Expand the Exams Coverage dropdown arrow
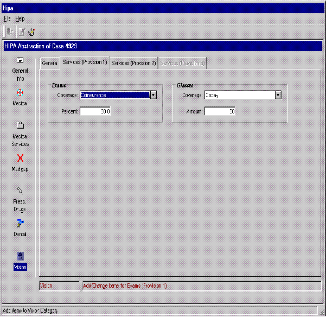Viewport: 326px width, 317px height. [x=153, y=95]
